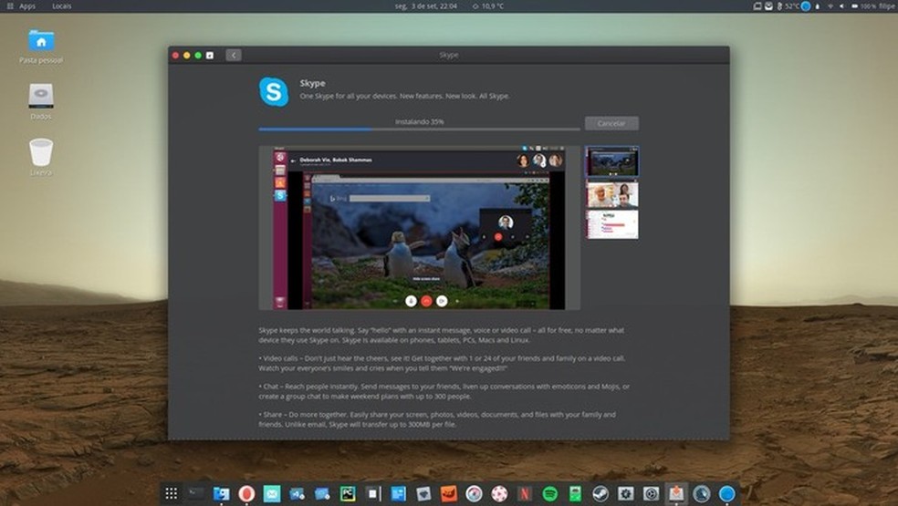This screenshot has height=506, width=898.
Task: Click the installation progress bar
Action: pyautogui.click(x=419, y=129)
